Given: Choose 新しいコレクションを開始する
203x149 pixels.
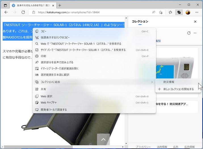Looking at the screenshot, I should pos(178,89).
